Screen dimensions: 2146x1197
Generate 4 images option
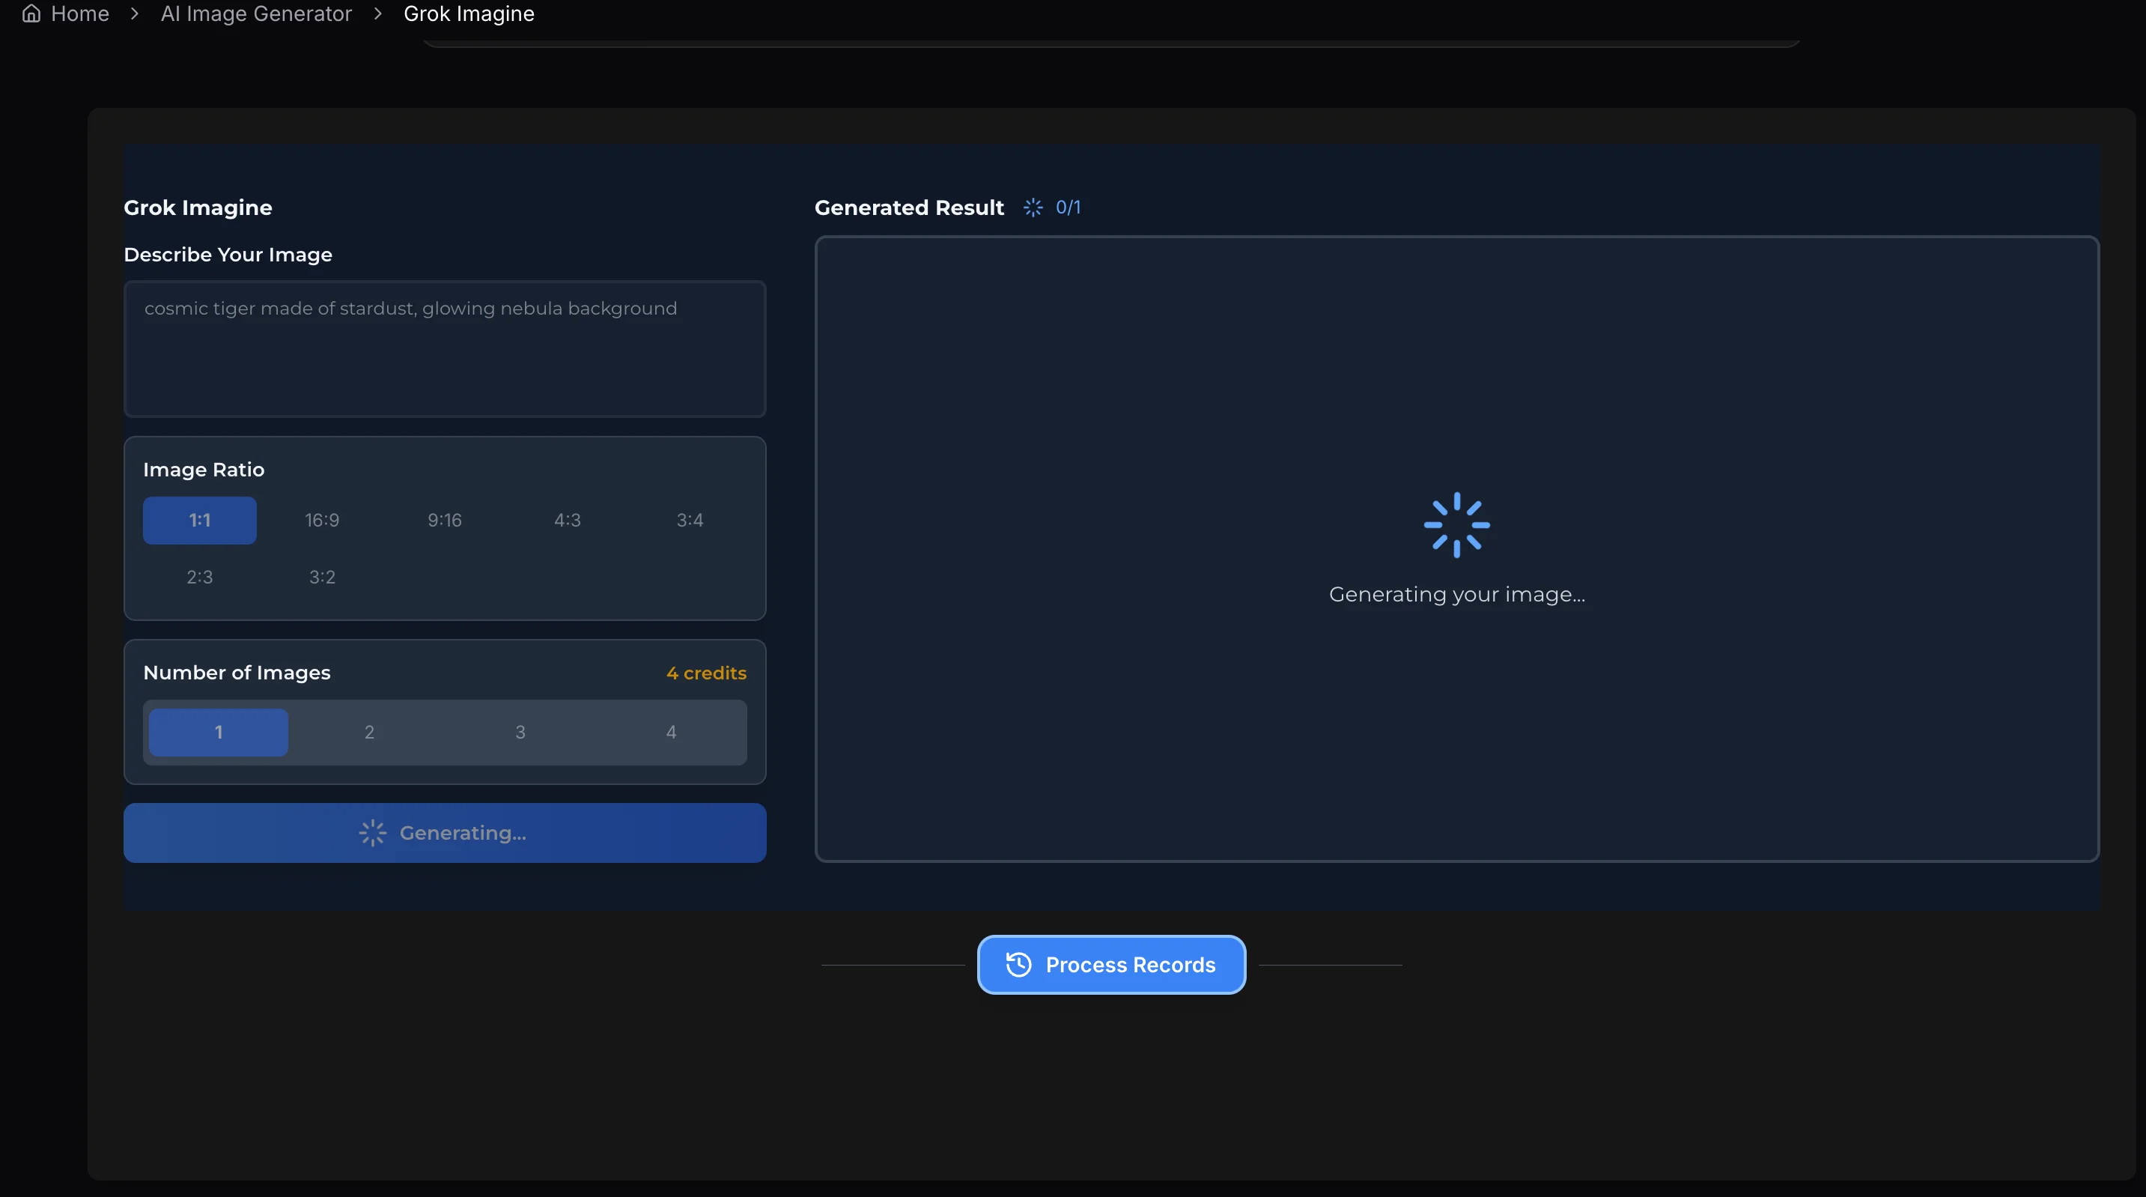(x=671, y=732)
